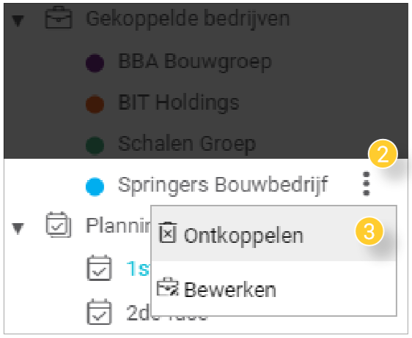Select the Schalen Groep company

186,144
